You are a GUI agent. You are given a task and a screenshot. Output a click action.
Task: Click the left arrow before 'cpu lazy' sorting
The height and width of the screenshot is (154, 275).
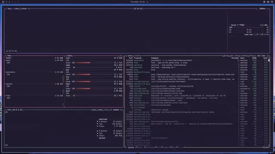click(x=256, y=56)
